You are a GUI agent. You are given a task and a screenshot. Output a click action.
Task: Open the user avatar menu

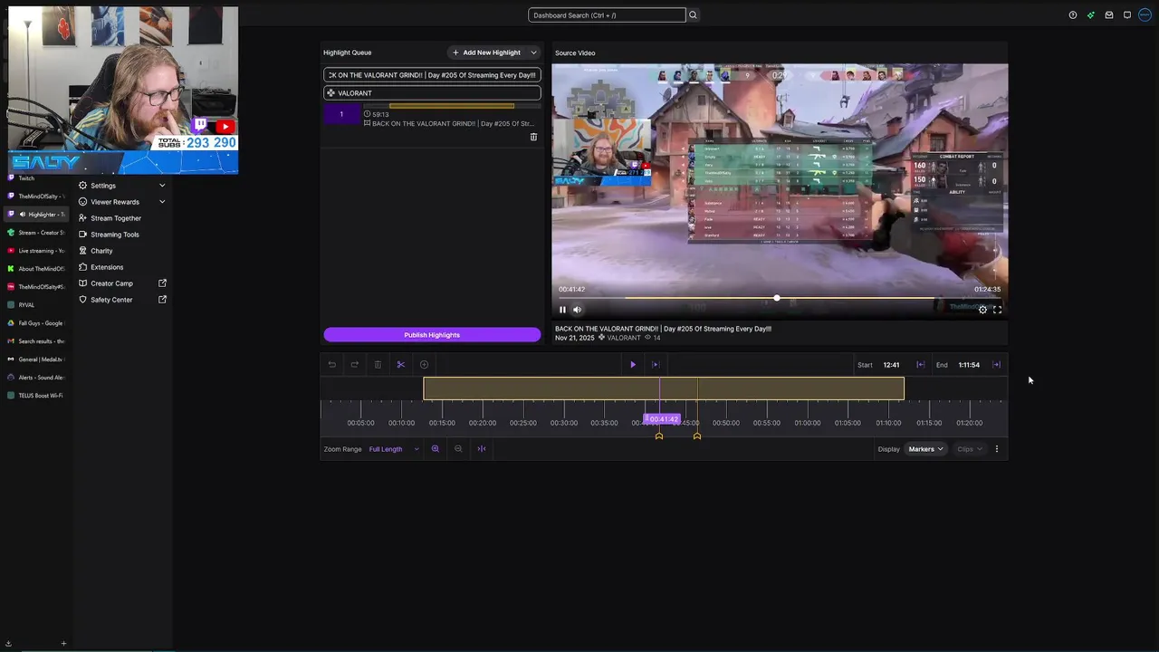pyautogui.click(x=1145, y=15)
